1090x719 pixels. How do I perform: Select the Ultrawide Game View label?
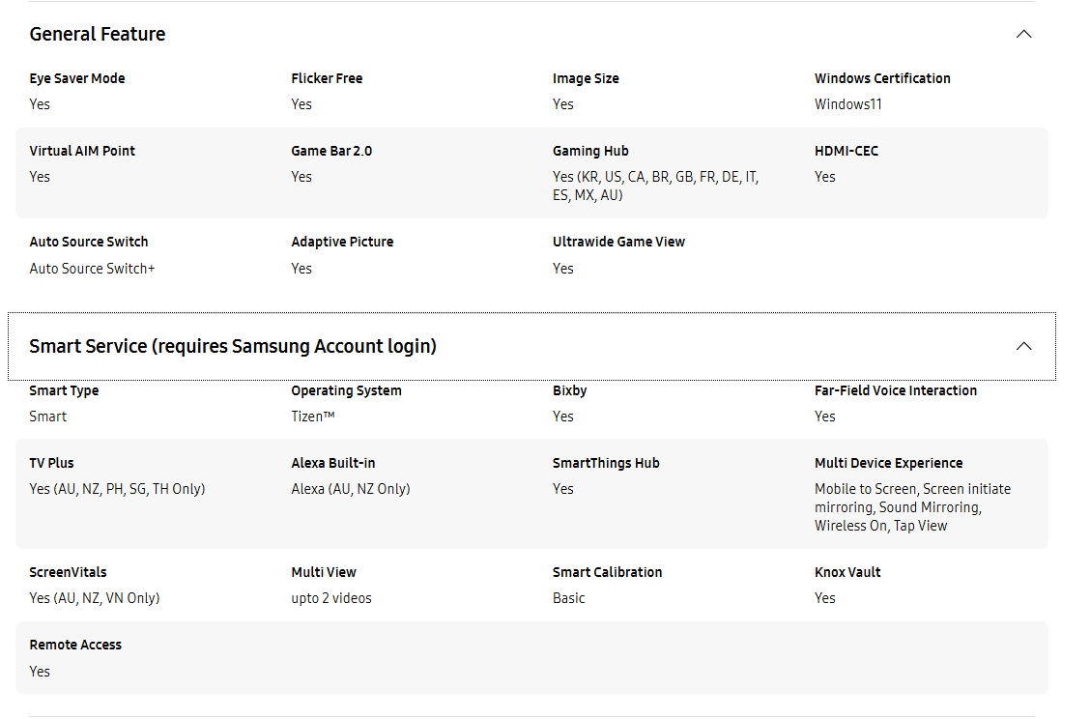point(618,242)
